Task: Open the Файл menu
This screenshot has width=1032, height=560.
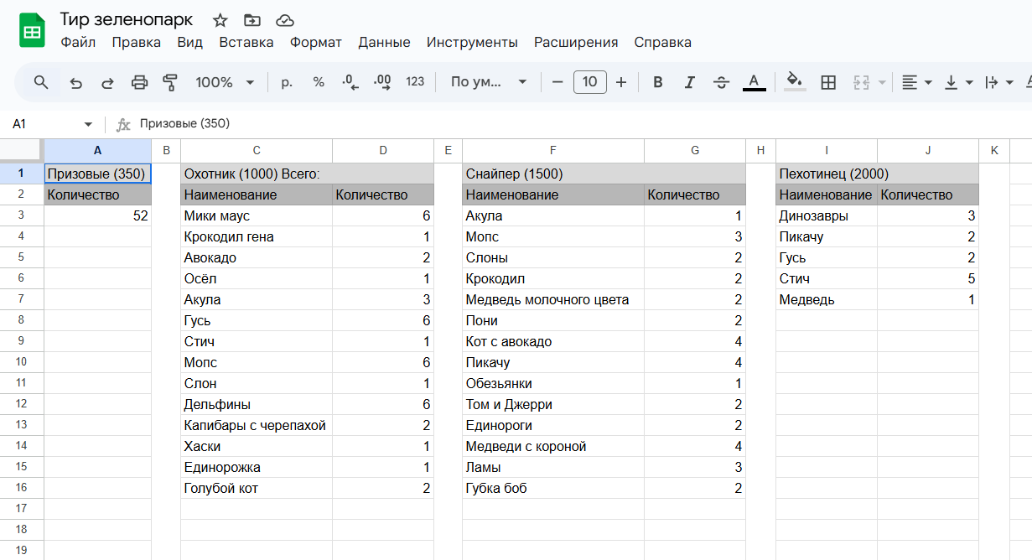Action: pyautogui.click(x=78, y=42)
